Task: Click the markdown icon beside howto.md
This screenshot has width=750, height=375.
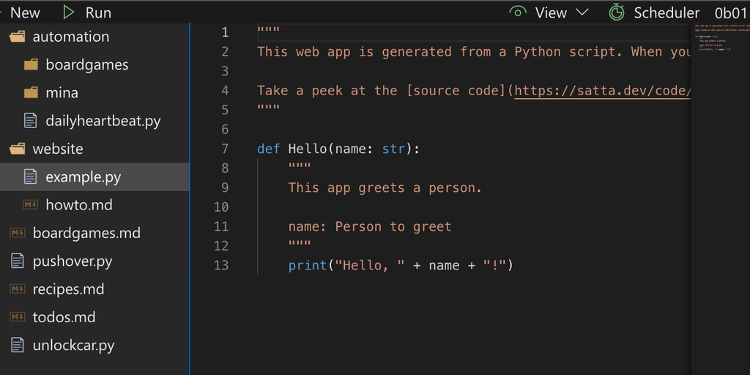Action: (30, 205)
